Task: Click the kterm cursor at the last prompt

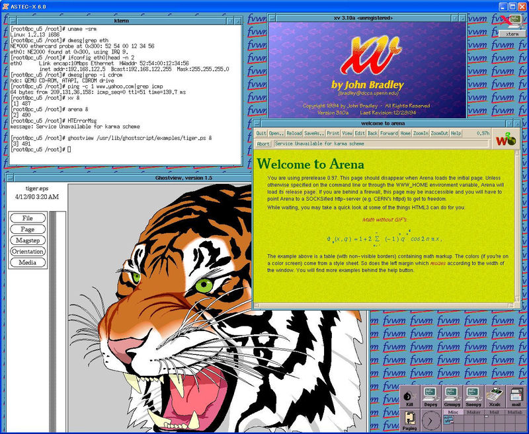Action: [69, 149]
